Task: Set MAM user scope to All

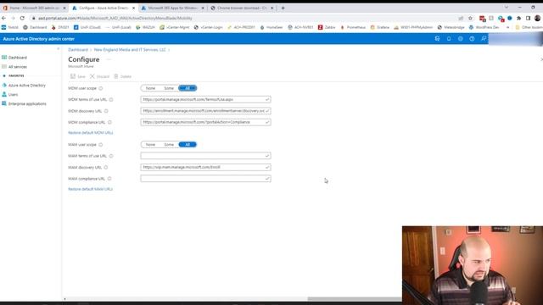Action: [188, 145]
